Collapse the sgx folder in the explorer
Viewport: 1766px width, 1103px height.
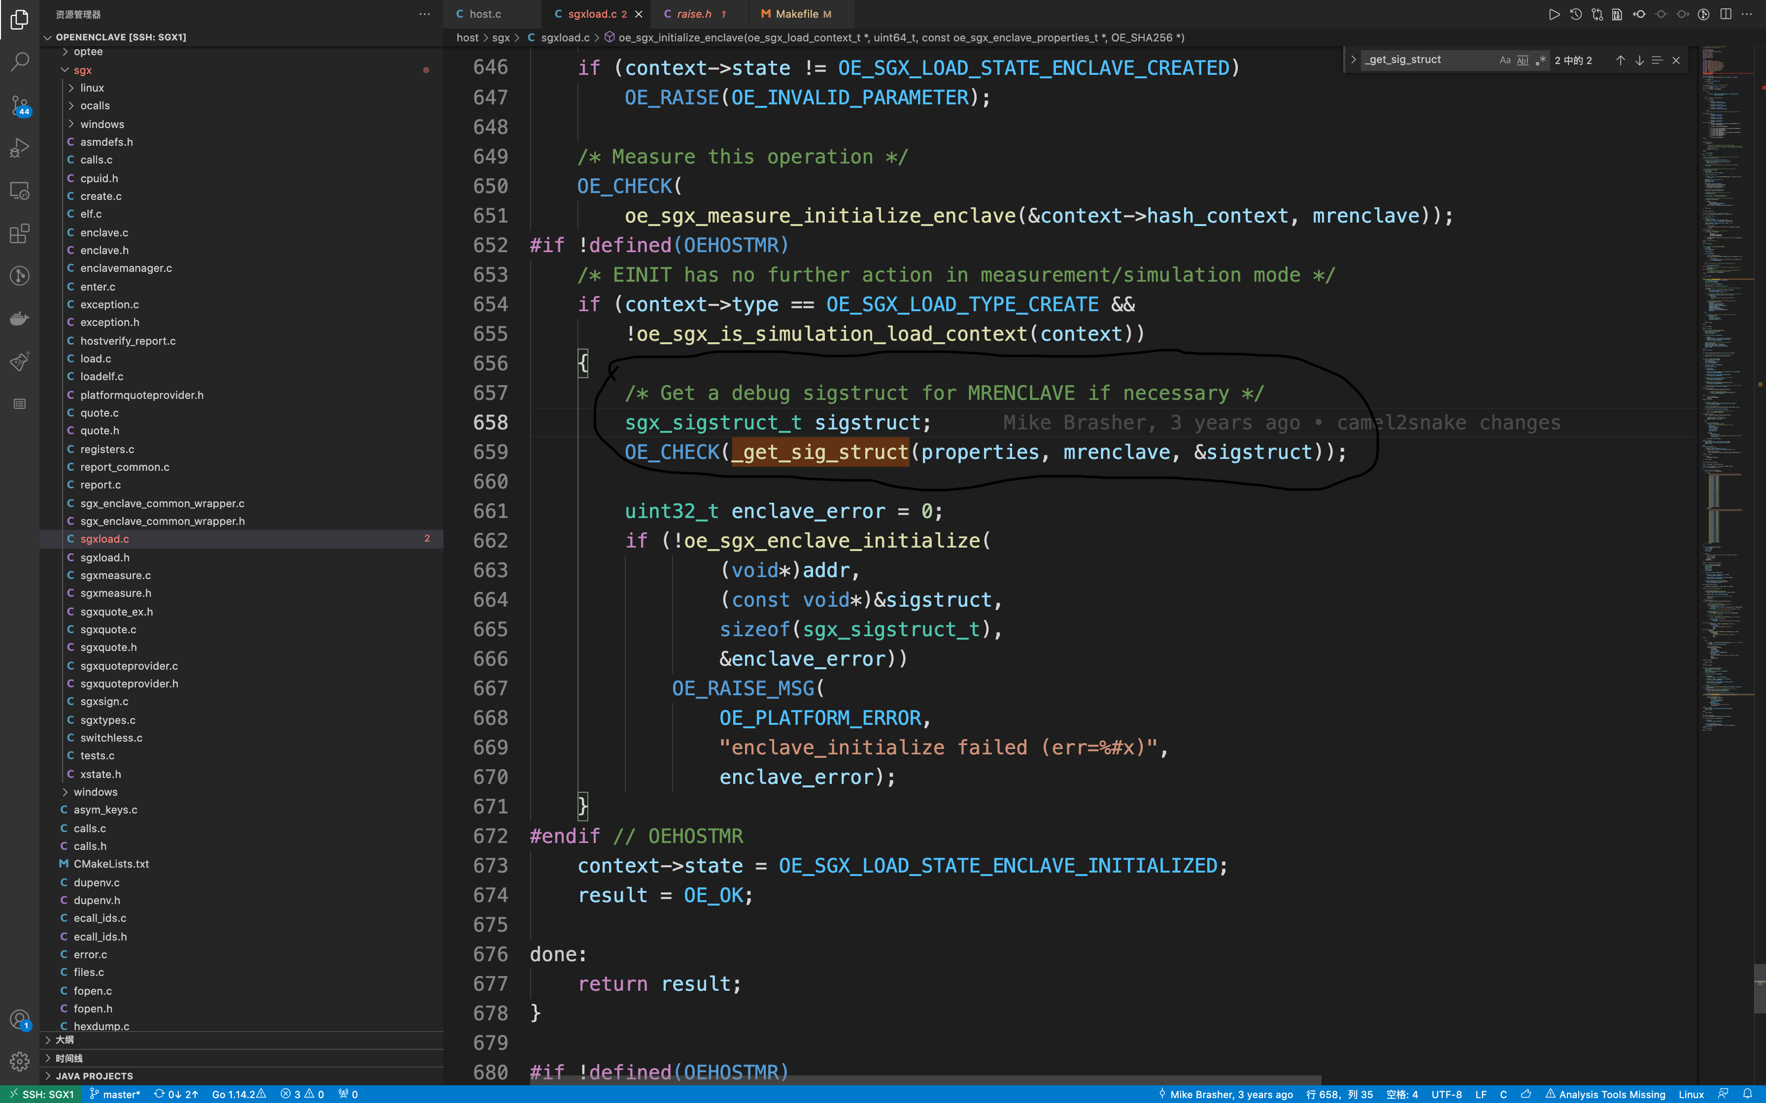coord(82,70)
